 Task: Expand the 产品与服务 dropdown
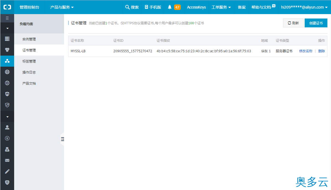coord(62,7)
